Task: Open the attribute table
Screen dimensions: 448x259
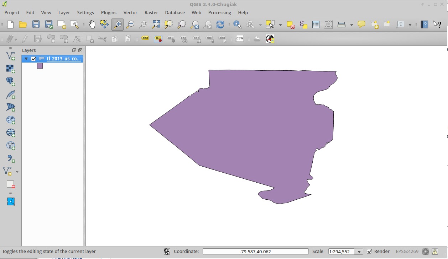Action: click(x=316, y=25)
